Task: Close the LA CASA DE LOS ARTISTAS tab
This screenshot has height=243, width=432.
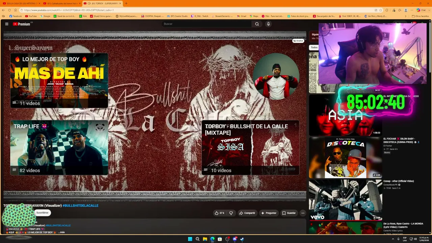Action: (x=39, y=3)
